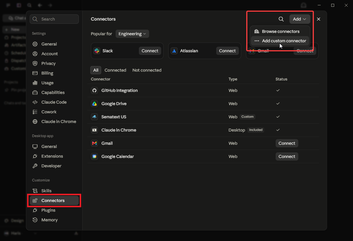Click the GitHub Integration status checkmark

278,90
